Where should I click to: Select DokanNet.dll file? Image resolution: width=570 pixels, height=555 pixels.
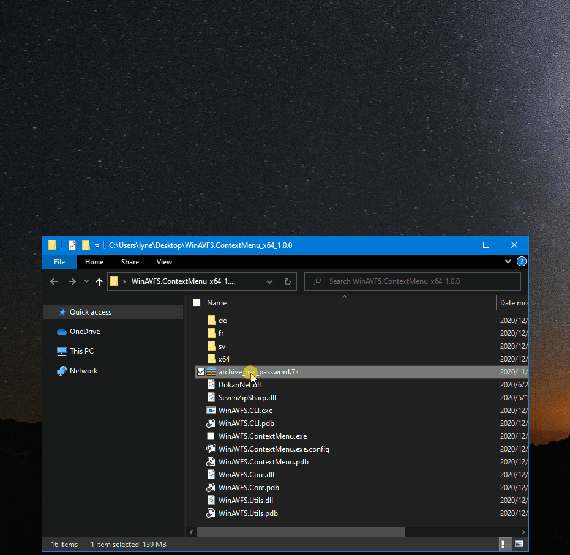[239, 385]
